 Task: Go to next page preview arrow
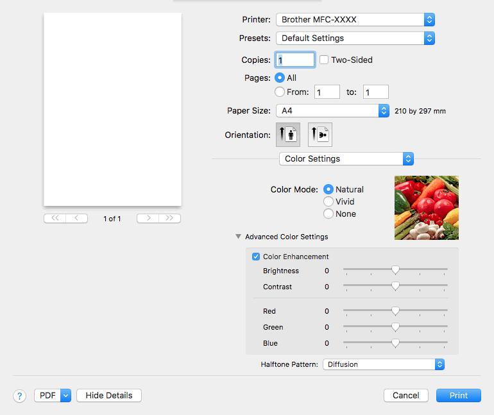tap(148, 218)
